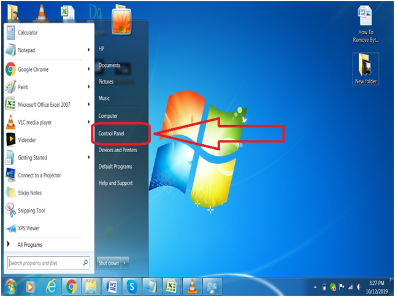Viewport: 395px width, 297px height.
Task: Click the network signal tray icon
Action: 350,287
